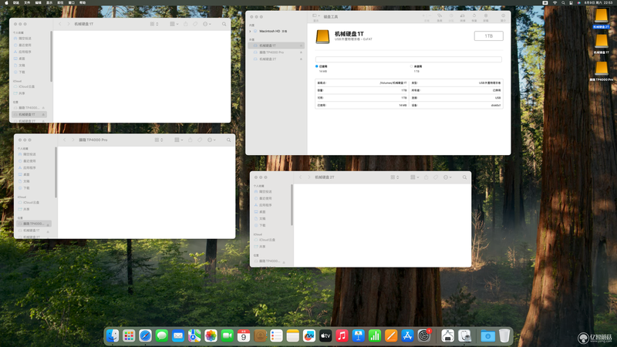
Task: Click First Aid (急救) in Disk Utility toolbar
Action: (440, 17)
